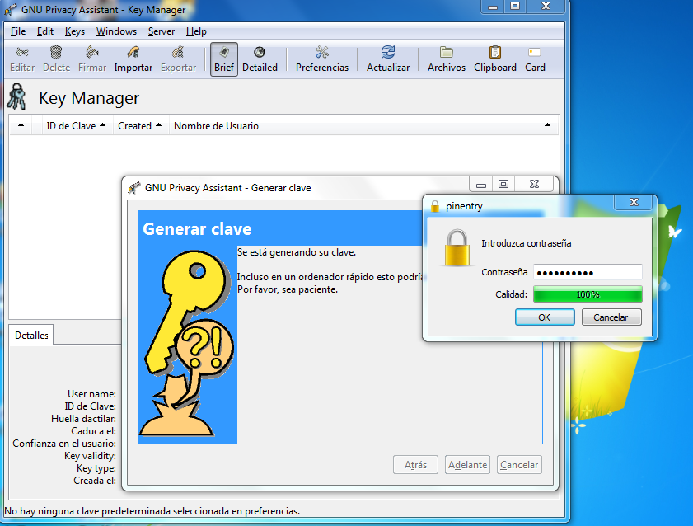Click the Atrás button in Generar clave
The image size is (693, 526).
pyautogui.click(x=415, y=465)
